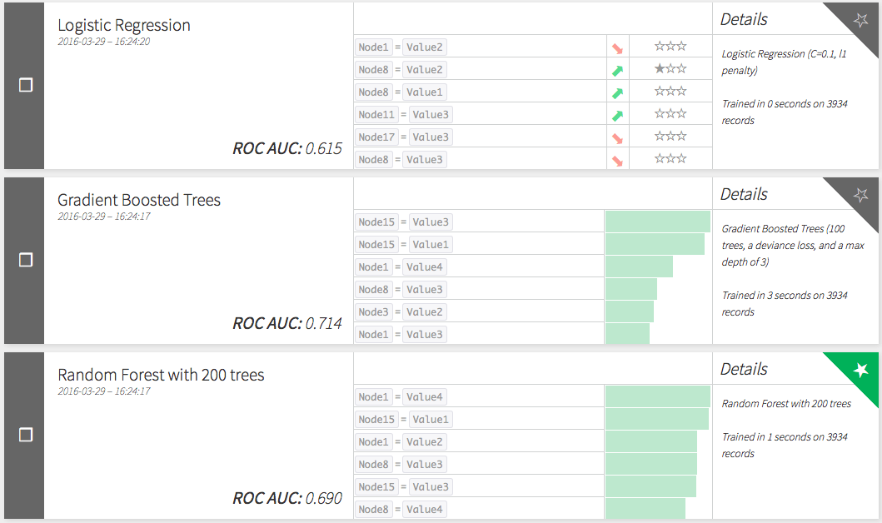Open Details of Gradient Boosted Trees
The image size is (882, 523).
(744, 195)
